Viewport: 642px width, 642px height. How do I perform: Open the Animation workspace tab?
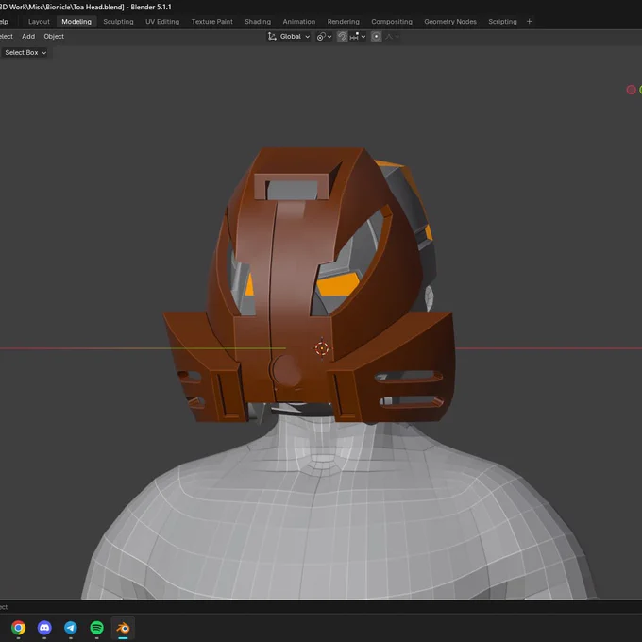coord(299,22)
